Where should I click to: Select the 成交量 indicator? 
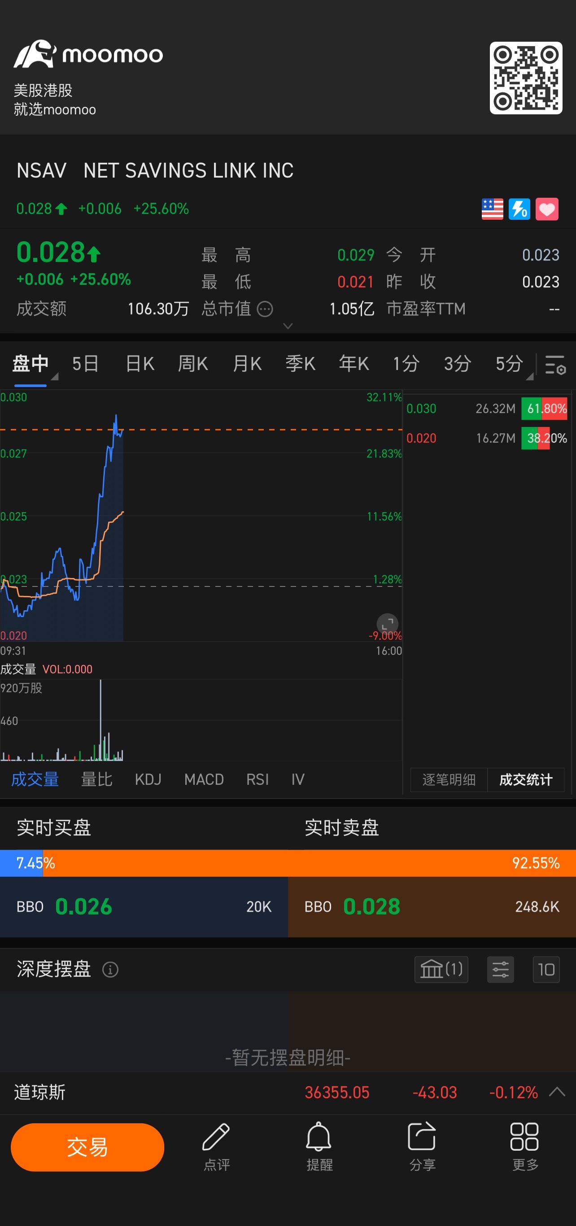click(x=35, y=779)
